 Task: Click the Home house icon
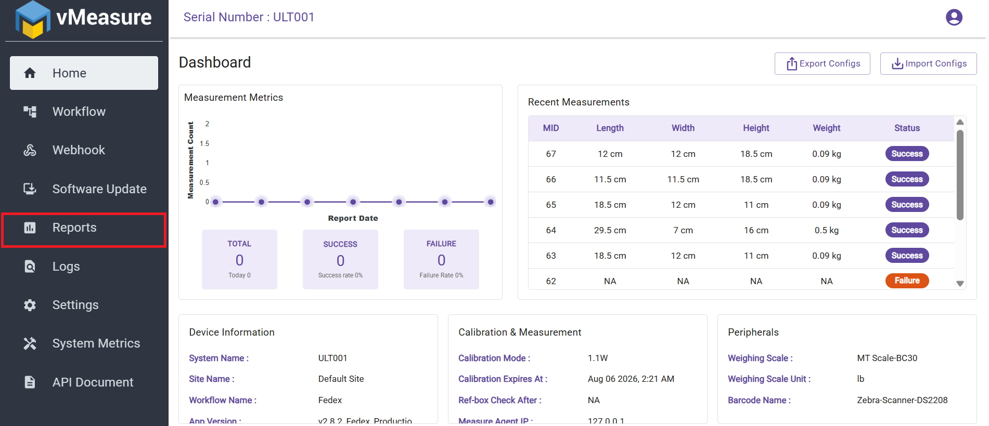pos(30,73)
